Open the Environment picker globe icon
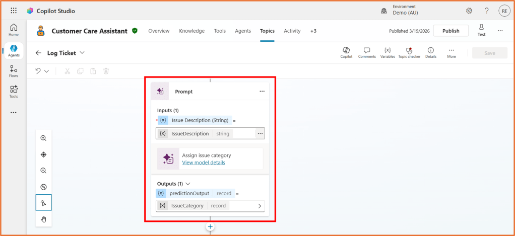 click(383, 11)
